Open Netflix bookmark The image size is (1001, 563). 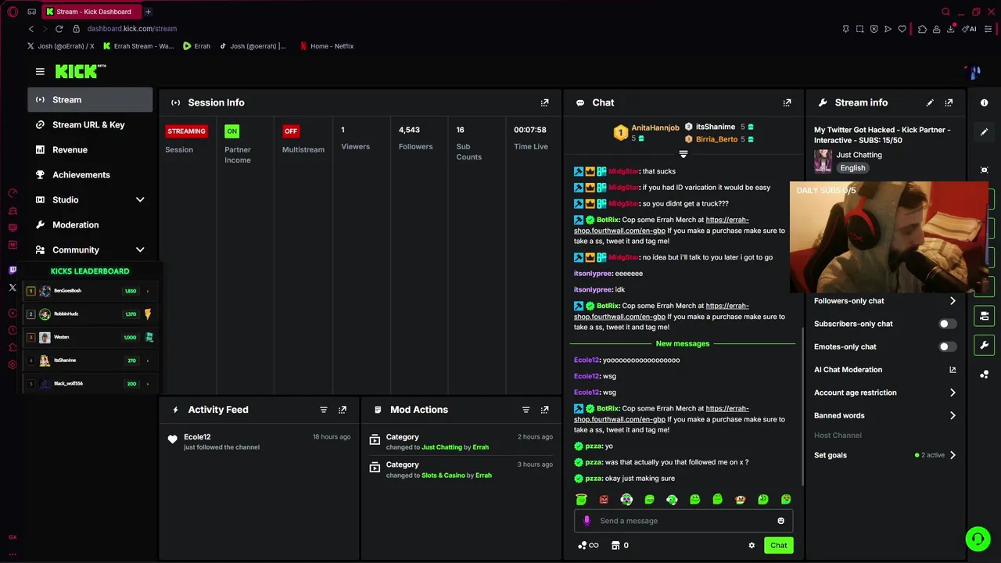pos(327,46)
